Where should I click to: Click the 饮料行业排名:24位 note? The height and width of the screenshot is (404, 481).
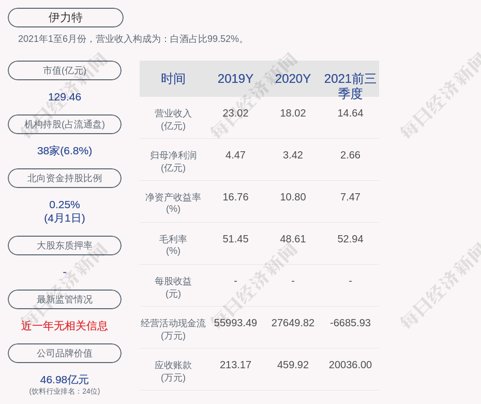[65, 392]
